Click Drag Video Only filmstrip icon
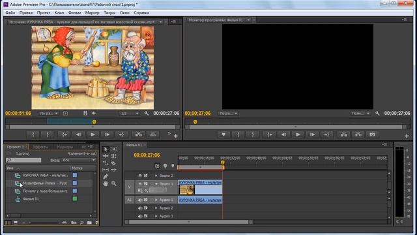The height and width of the screenshot is (235, 417). [85, 113]
